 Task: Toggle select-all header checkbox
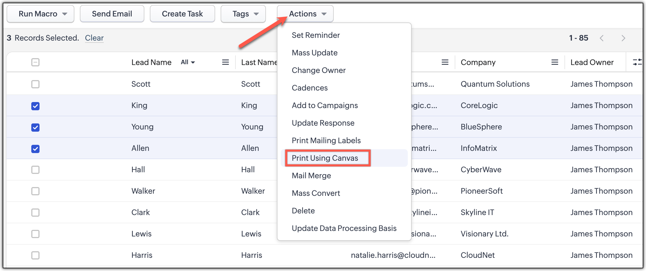tap(35, 62)
